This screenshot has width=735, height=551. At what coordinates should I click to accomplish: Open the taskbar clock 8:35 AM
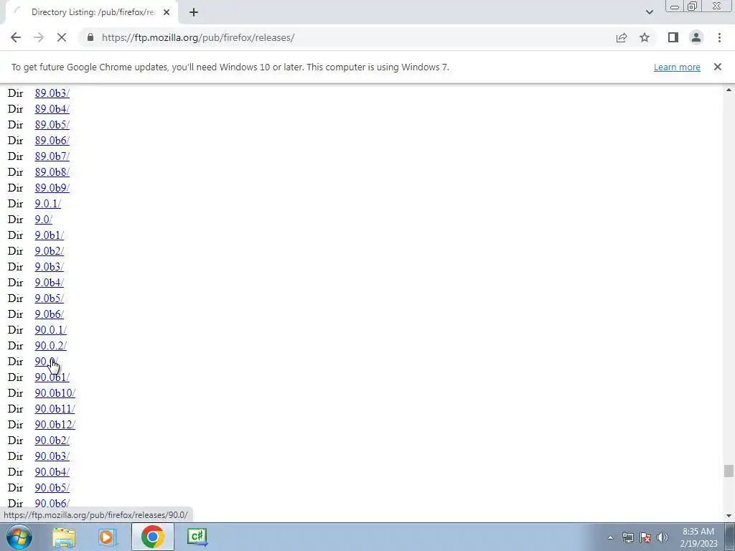pos(698,537)
